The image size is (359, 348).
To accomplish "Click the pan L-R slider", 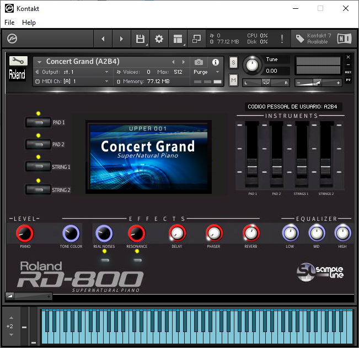I will (266, 83).
